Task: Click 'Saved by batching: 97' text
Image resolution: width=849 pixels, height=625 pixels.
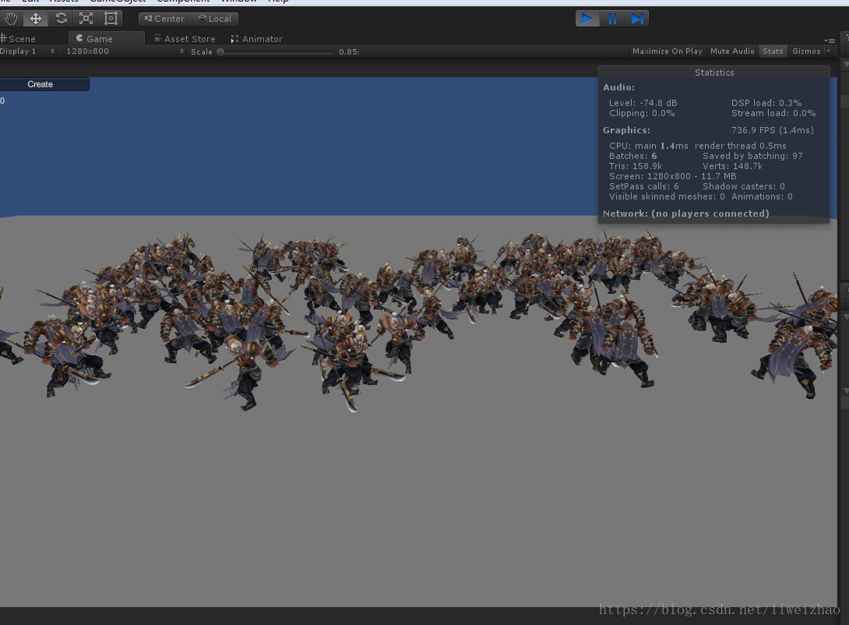Action: tap(752, 156)
